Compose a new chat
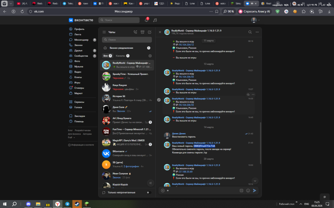Image resolution: width=334 pixels, height=208 pixels. [x=150, y=32]
